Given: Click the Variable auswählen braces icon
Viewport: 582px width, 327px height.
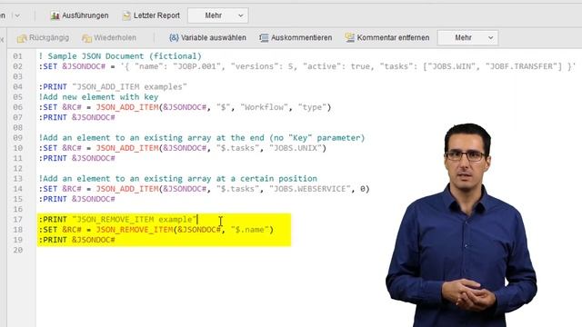Looking at the screenshot, I should (x=174, y=38).
